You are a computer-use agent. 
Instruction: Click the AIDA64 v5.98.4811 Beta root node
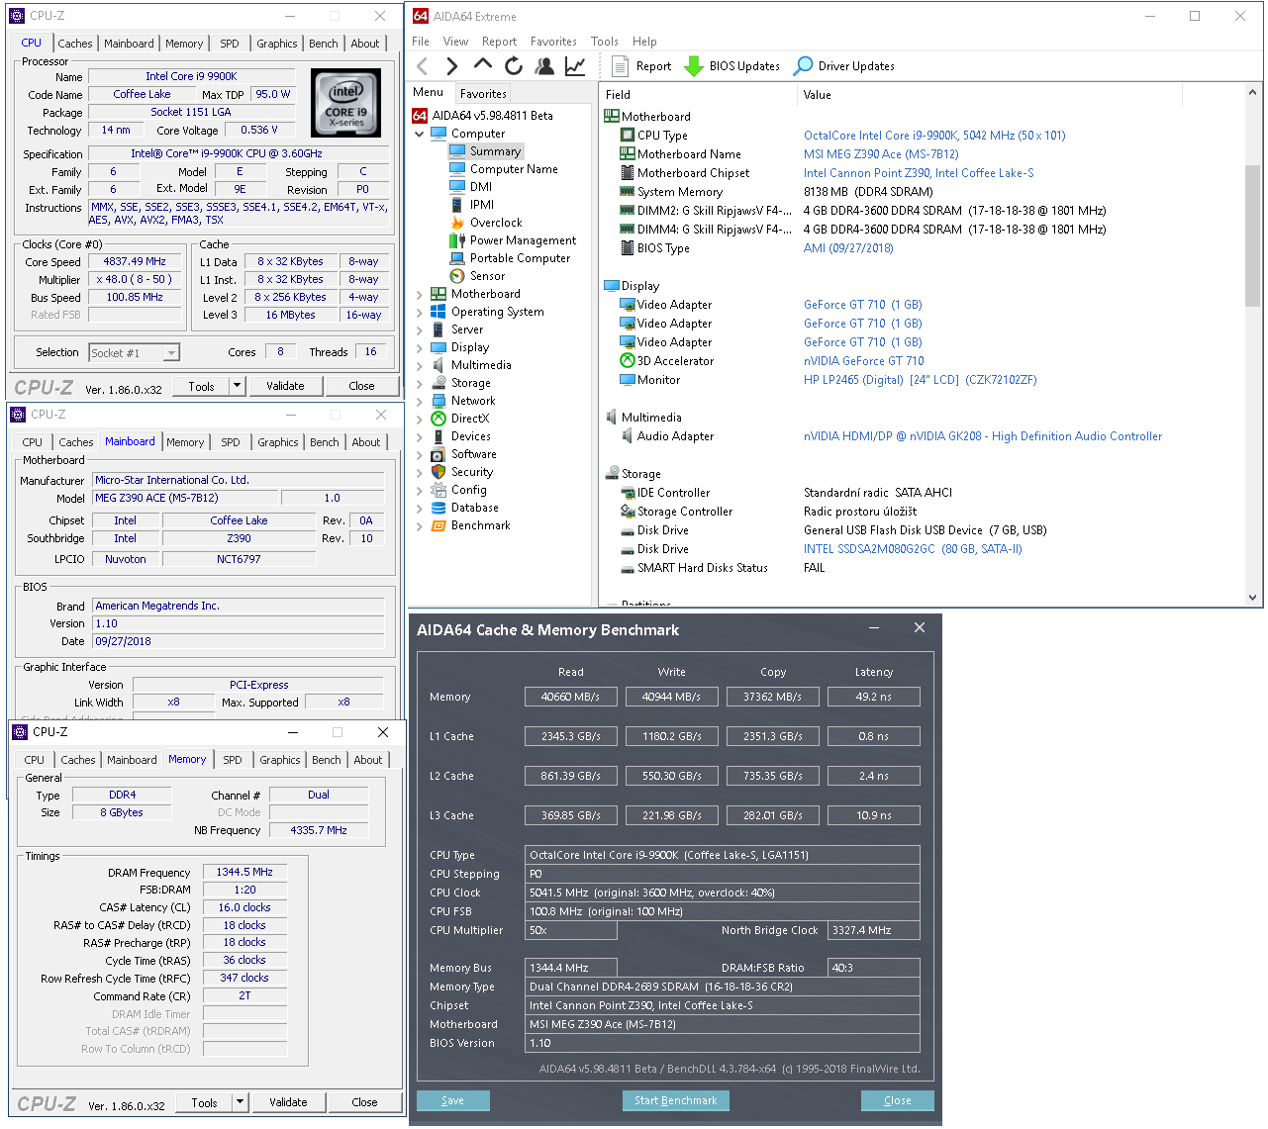492,116
